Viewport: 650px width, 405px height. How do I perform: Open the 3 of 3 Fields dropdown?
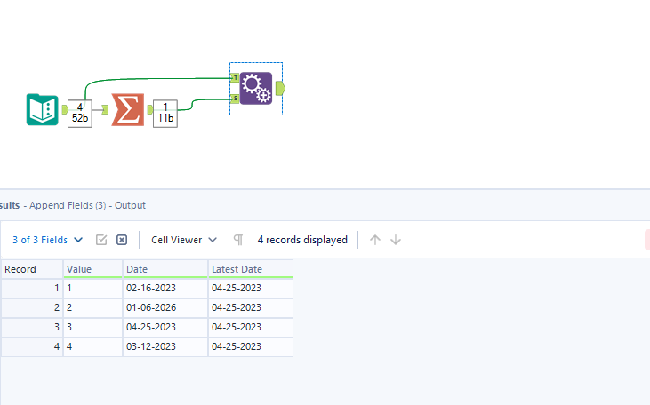(47, 240)
